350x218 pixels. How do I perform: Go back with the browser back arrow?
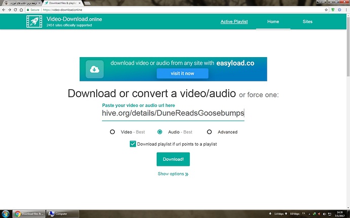pos(4,10)
